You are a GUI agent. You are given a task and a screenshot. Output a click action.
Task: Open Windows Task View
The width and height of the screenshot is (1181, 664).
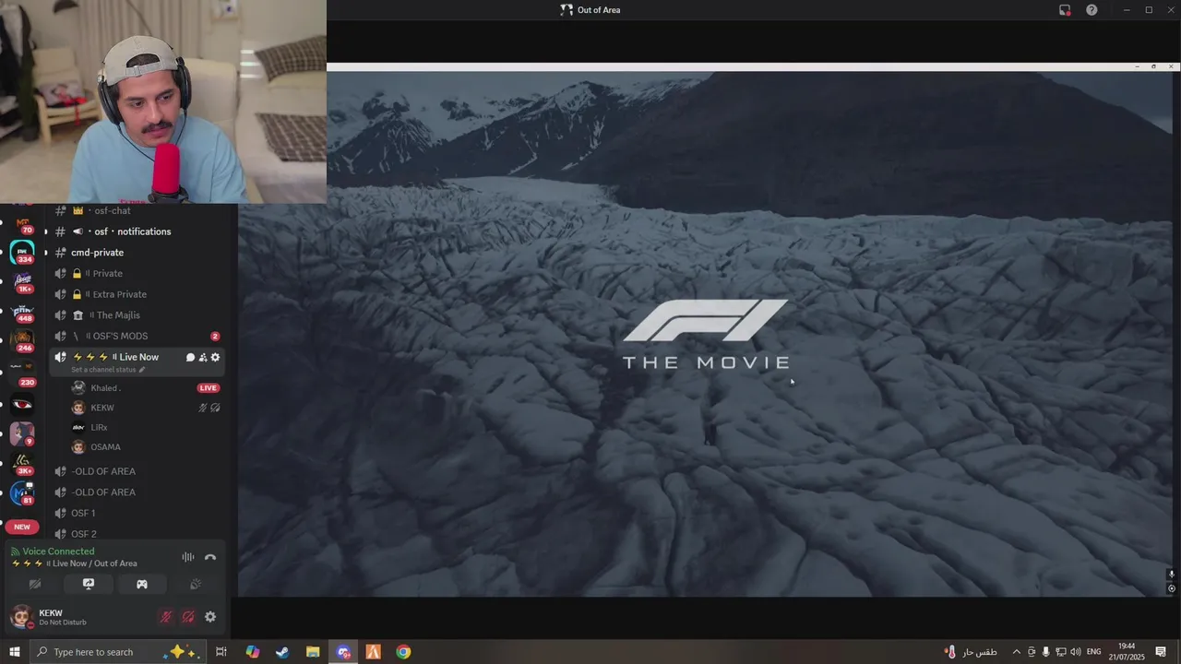pyautogui.click(x=221, y=652)
